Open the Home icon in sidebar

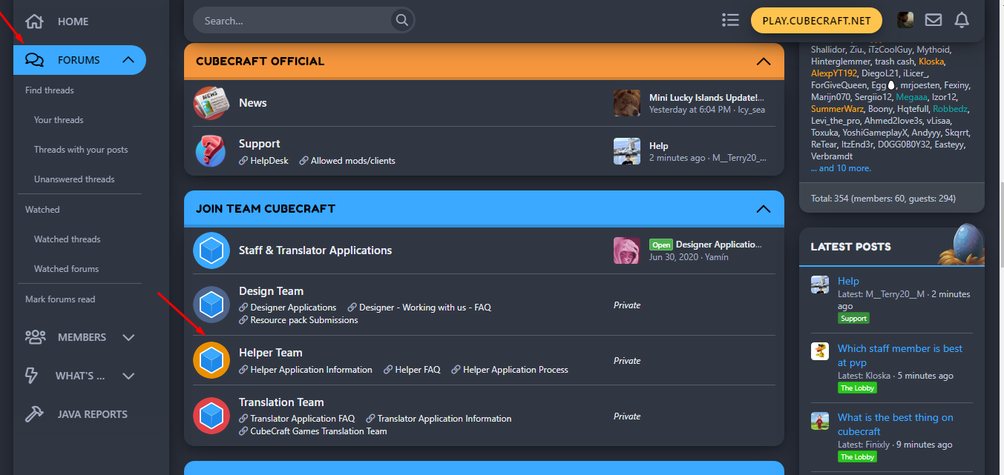[35, 21]
